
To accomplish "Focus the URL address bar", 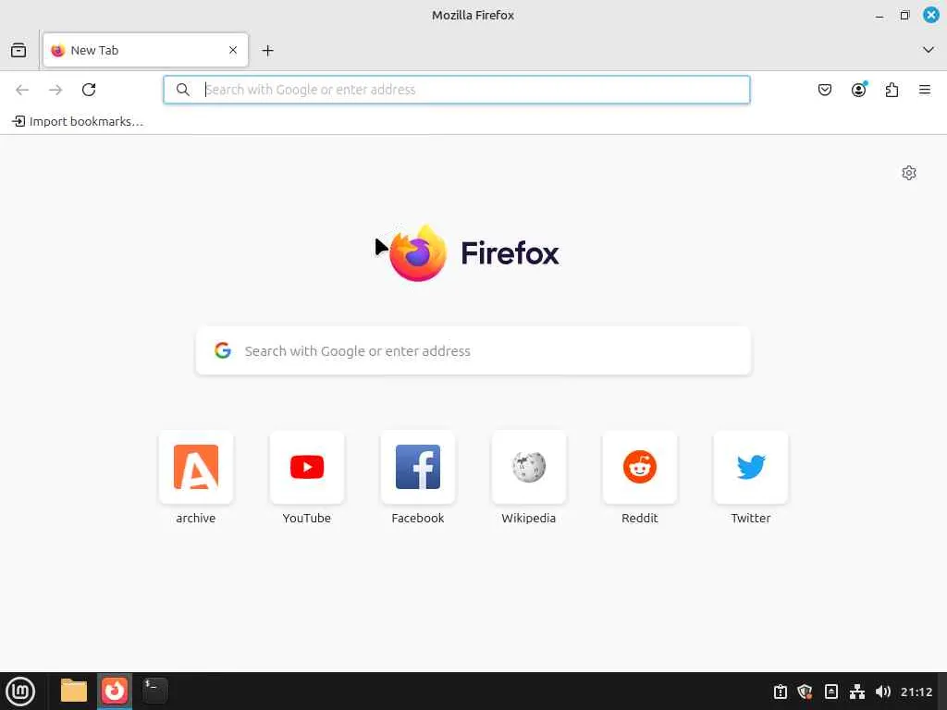I will [x=457, y=90].
